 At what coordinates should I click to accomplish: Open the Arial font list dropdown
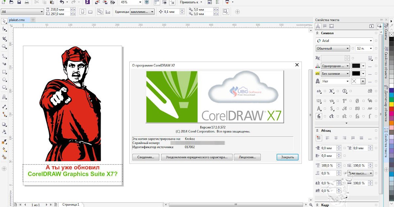(371, 41)
